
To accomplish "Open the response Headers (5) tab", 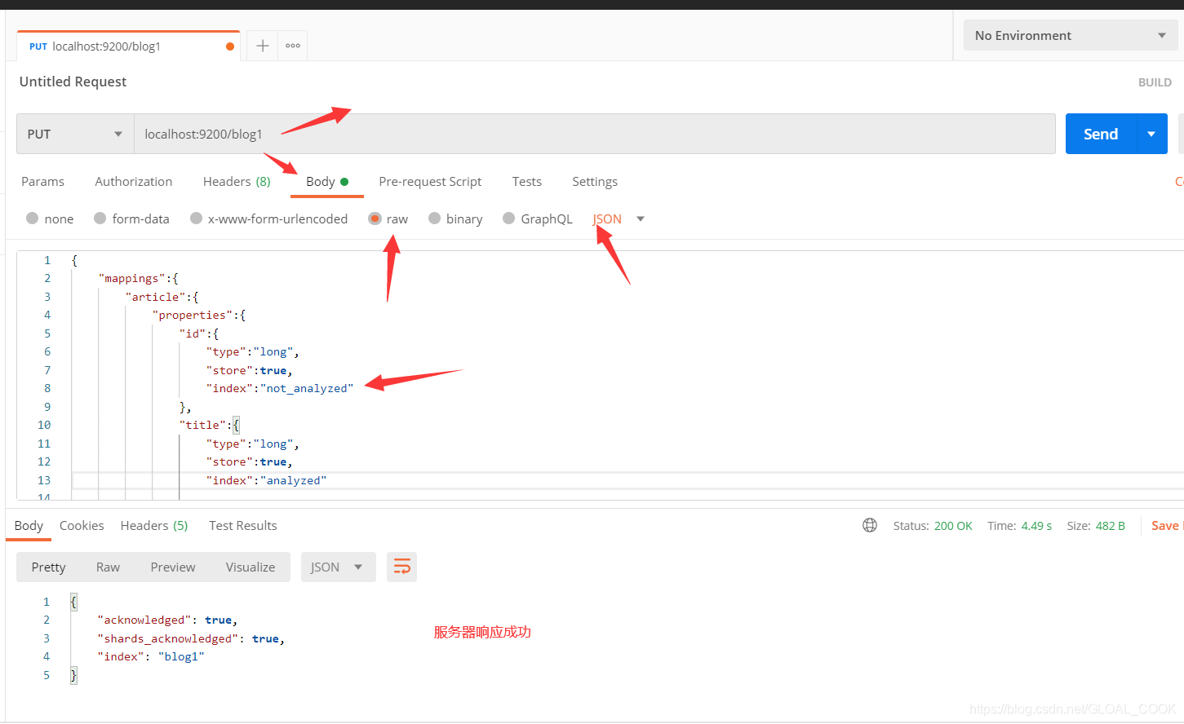I will click(x=154, y=525).
